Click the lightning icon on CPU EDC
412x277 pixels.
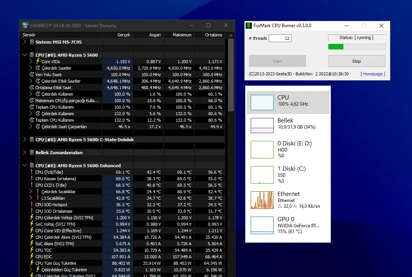click(x=32, y=256)
